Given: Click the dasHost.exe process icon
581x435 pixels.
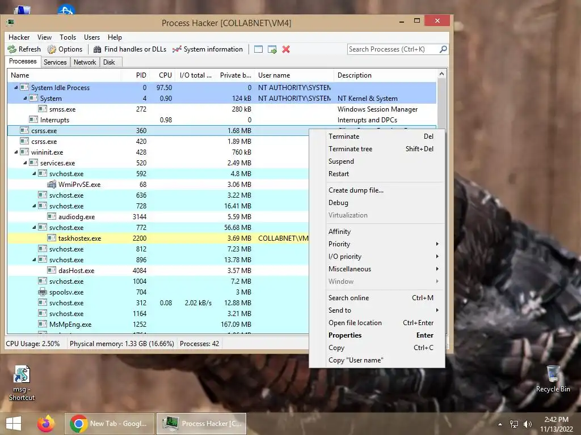Looking at the screenshot, I should [52, 270].
